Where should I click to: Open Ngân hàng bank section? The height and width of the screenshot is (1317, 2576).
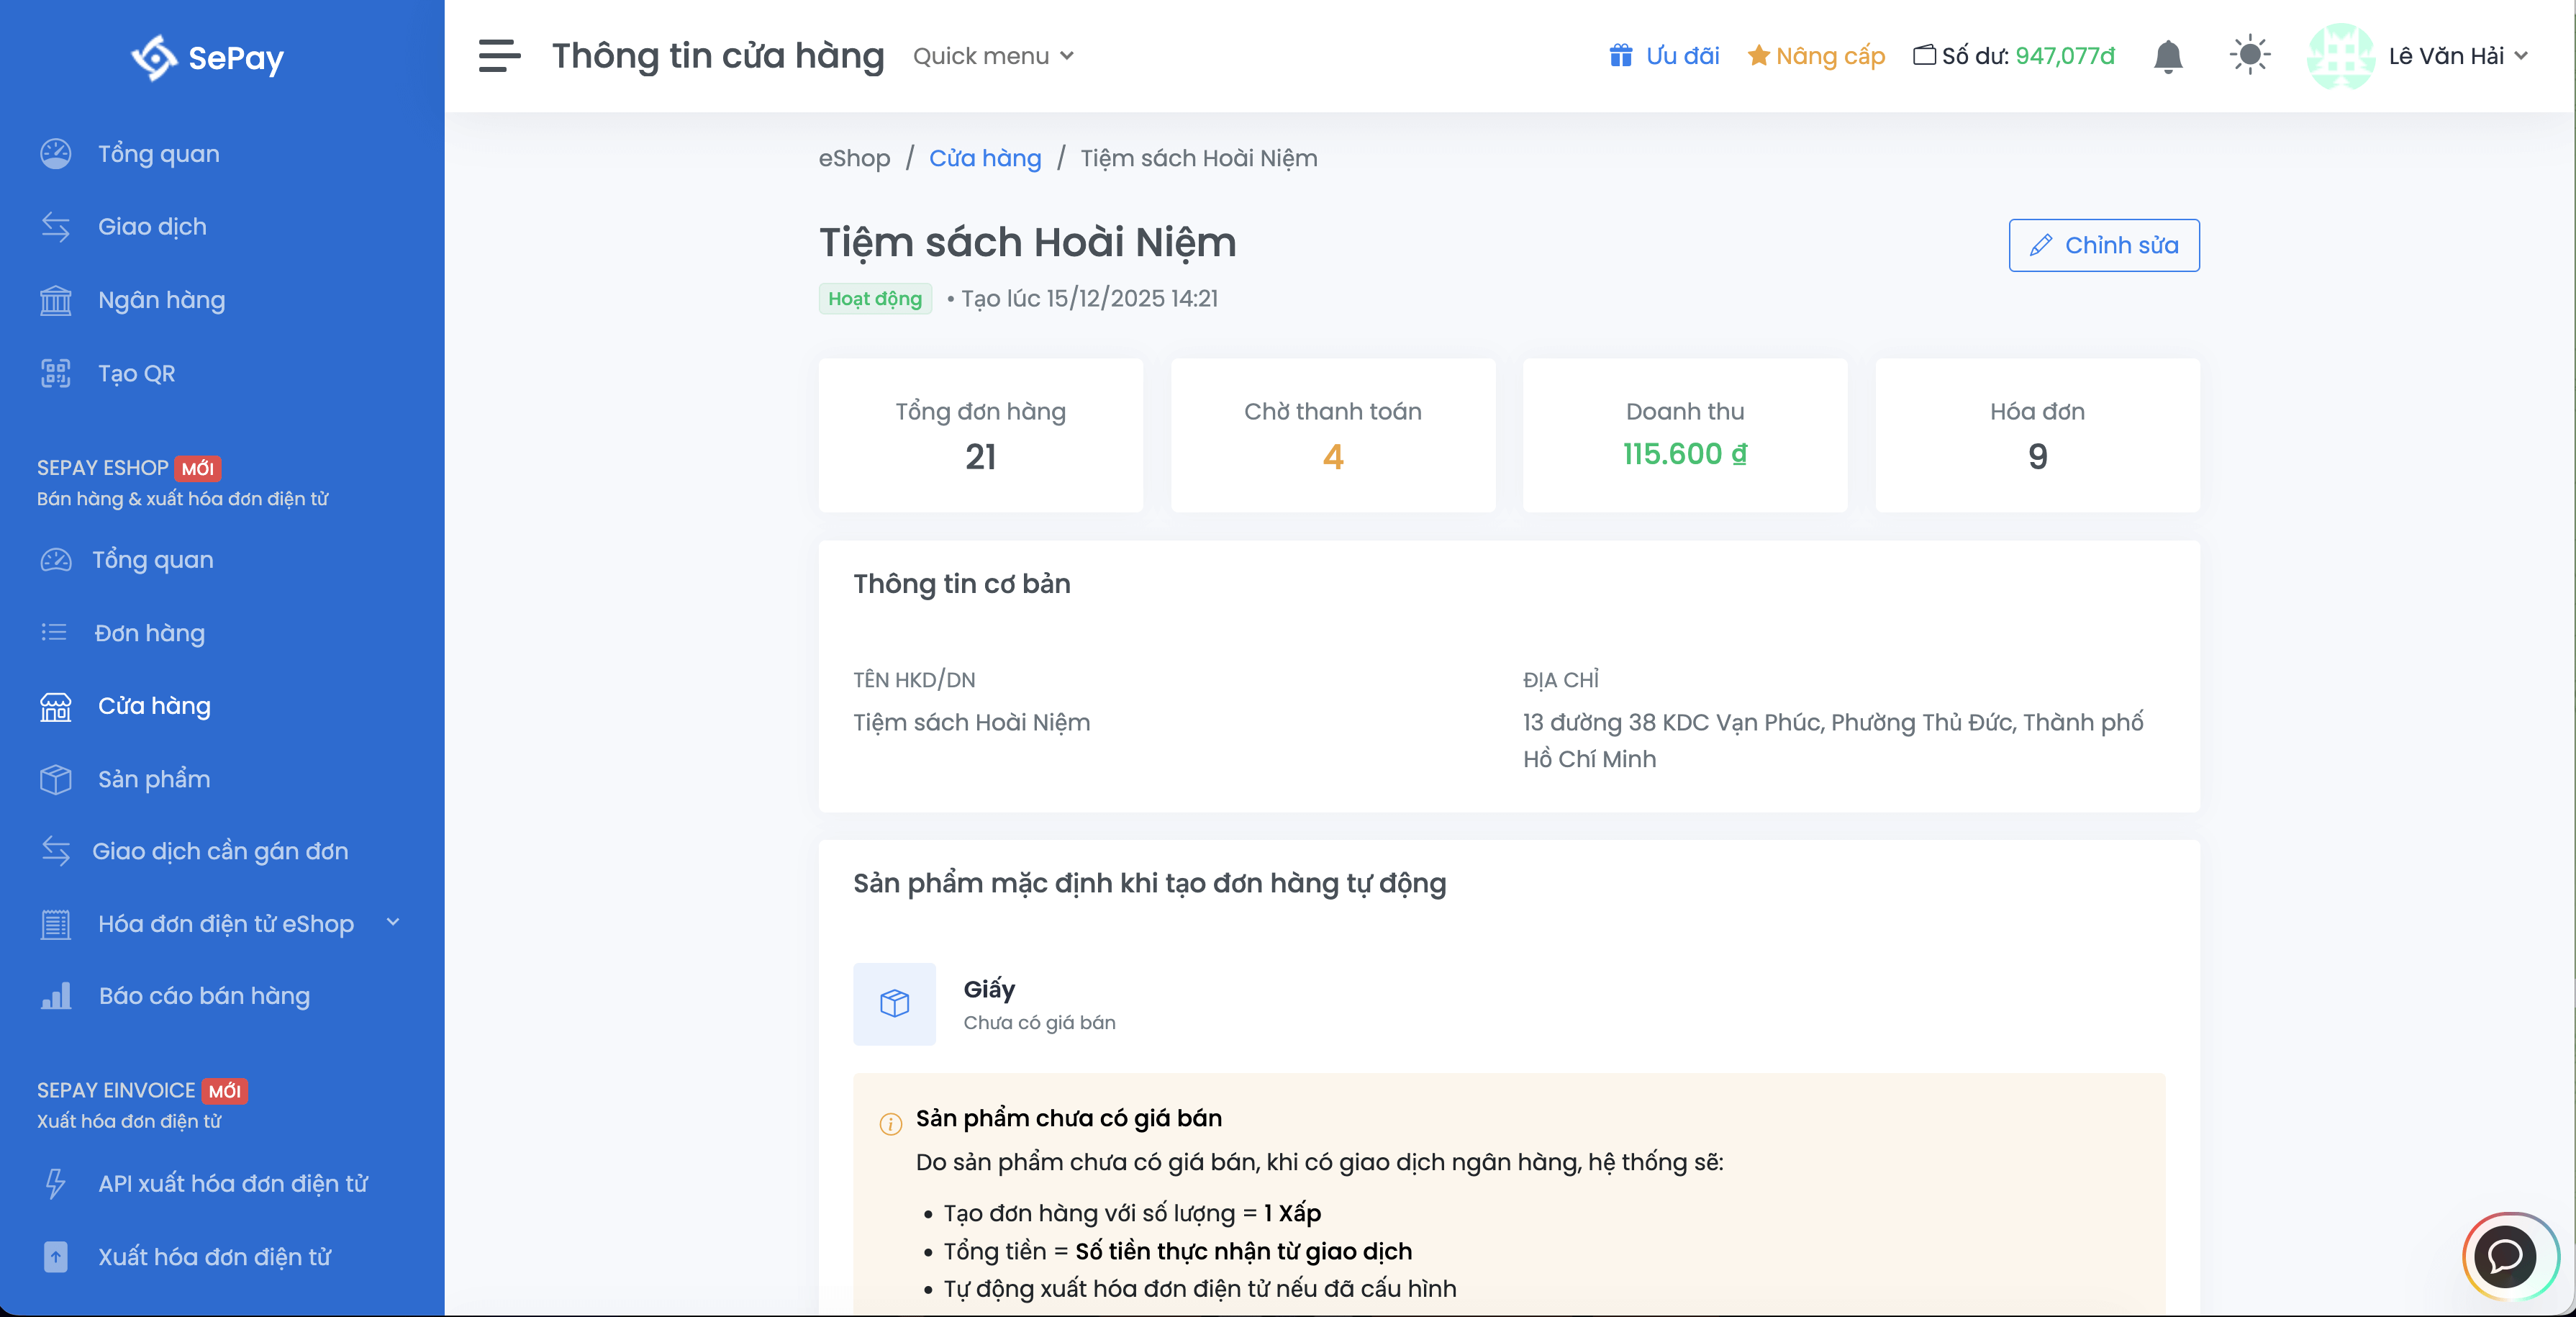(x=161, y=300)
